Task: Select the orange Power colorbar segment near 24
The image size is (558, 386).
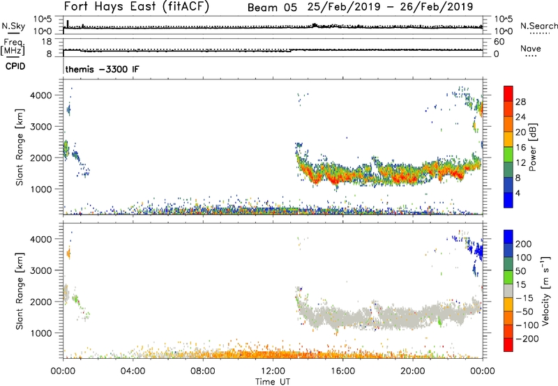Action: coord(508,124)
